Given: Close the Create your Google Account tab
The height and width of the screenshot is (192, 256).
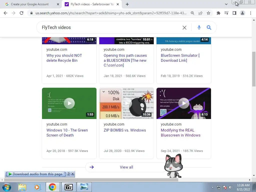Looking at the screenshot, I should click(x=58, y=4).
